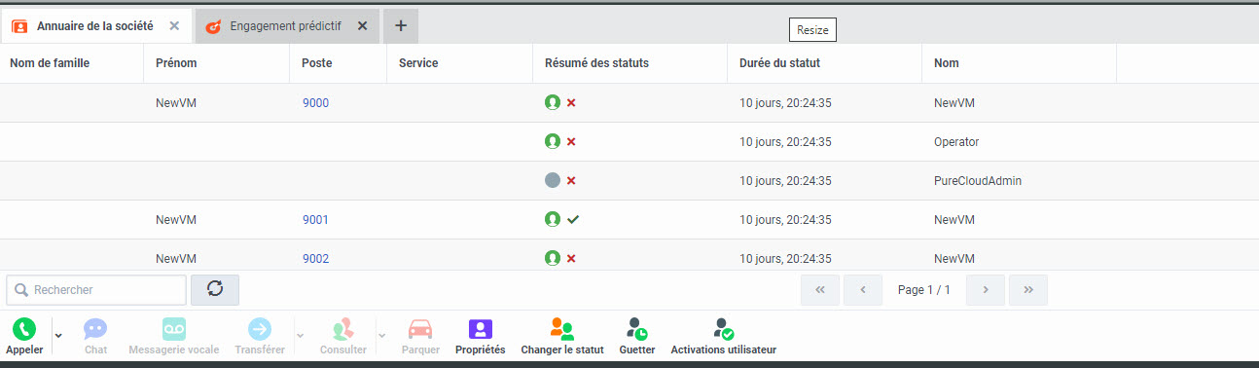Click the Parquer car icon
Viewport: 1259px width, 368px height.
[x=420, y=329]
